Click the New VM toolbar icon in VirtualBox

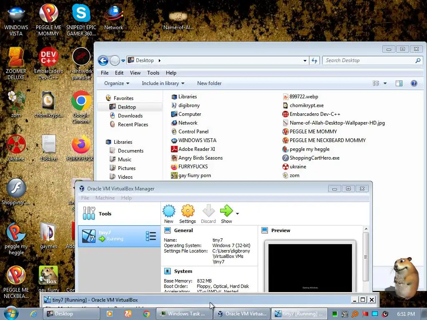click(x=169, y=214)
